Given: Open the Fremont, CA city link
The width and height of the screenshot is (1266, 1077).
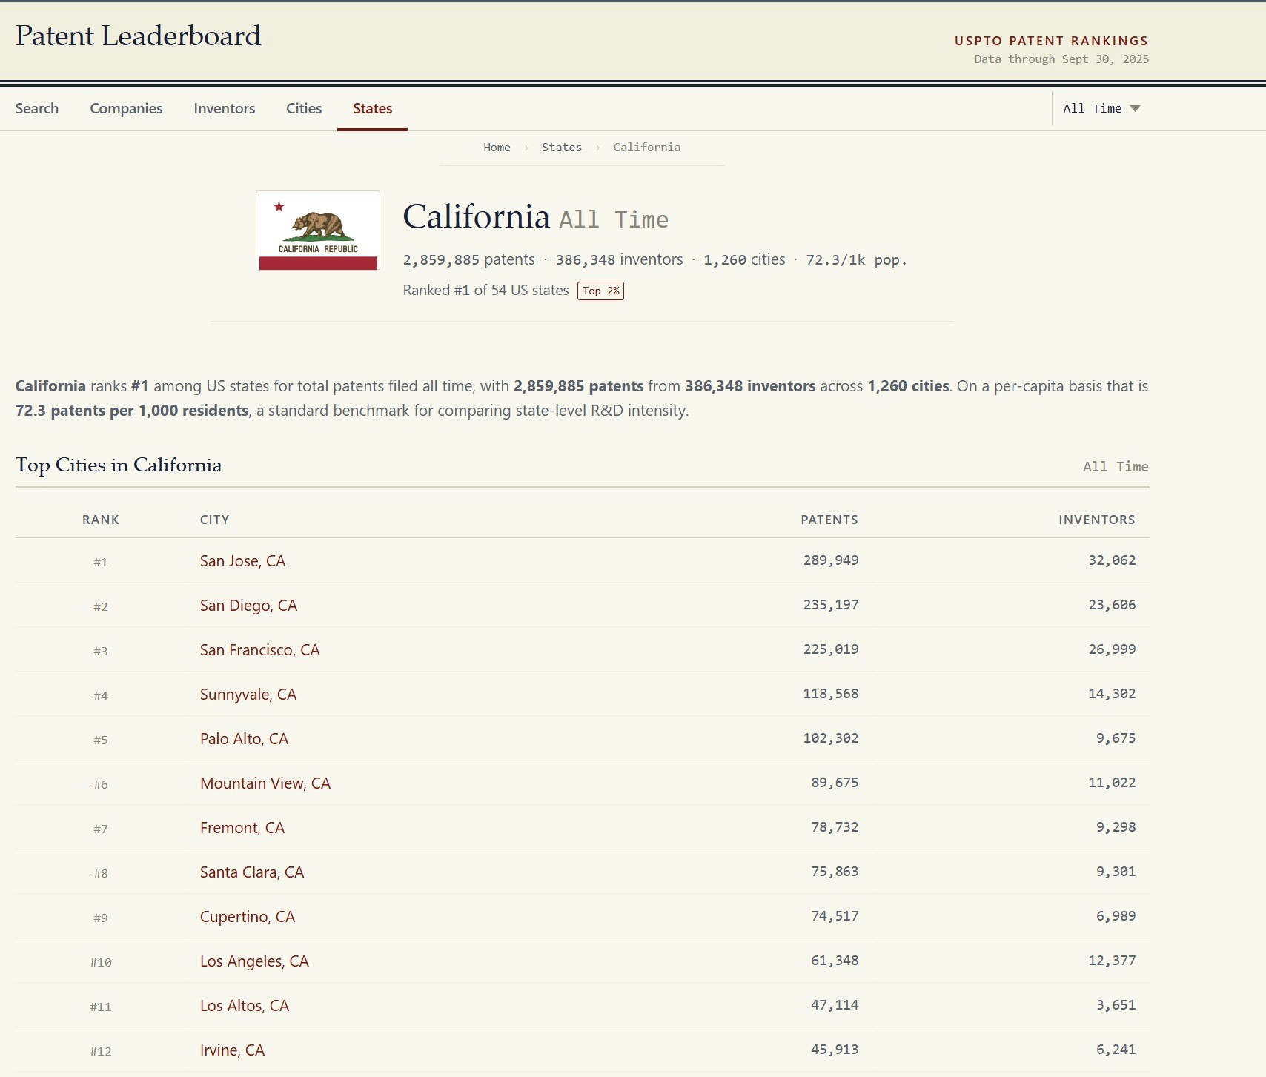Looking at the screenshot, I should coord(242,828).
